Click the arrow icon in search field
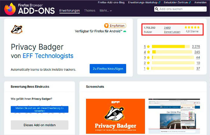This screenshot has width=210, height=135. coord(204,9)
